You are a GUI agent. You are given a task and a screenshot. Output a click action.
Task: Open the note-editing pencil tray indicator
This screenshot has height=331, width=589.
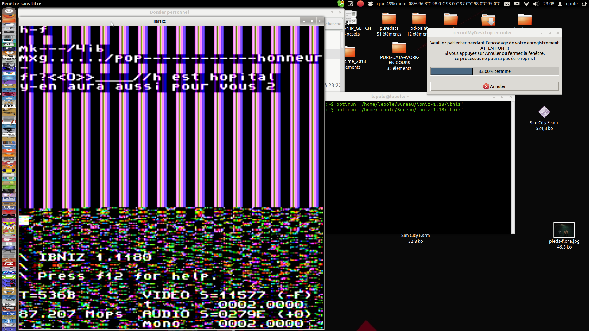click(x=351, y=4)
